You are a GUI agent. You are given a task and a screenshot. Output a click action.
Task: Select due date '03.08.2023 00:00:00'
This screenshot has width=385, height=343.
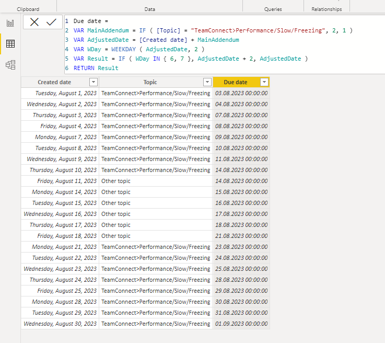click(241, 93)
